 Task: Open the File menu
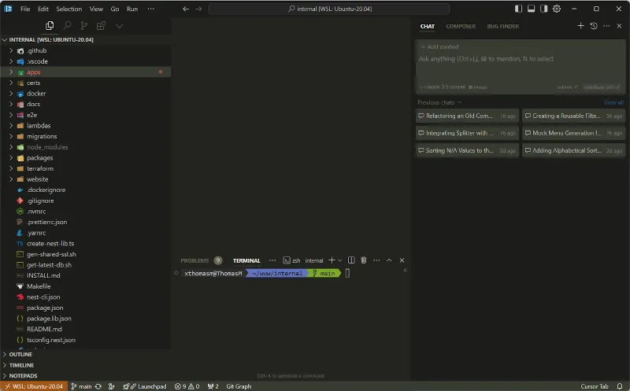click(x=25, y=9)
